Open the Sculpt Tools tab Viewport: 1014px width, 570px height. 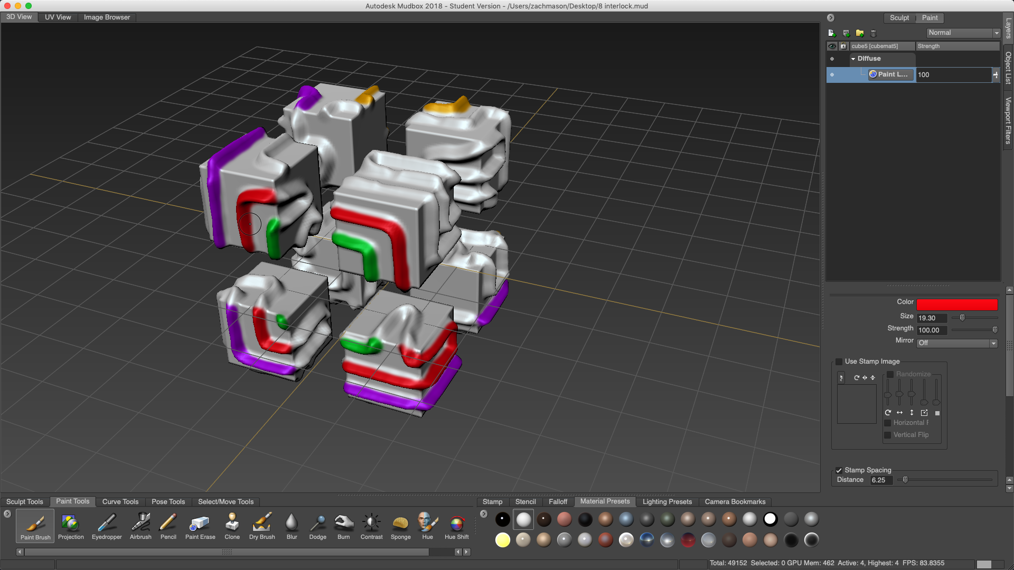pos(25,501)
